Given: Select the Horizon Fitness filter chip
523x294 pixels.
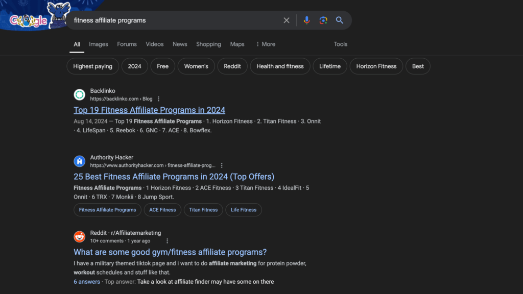Looking at the screenshot, I should [376, 66].
